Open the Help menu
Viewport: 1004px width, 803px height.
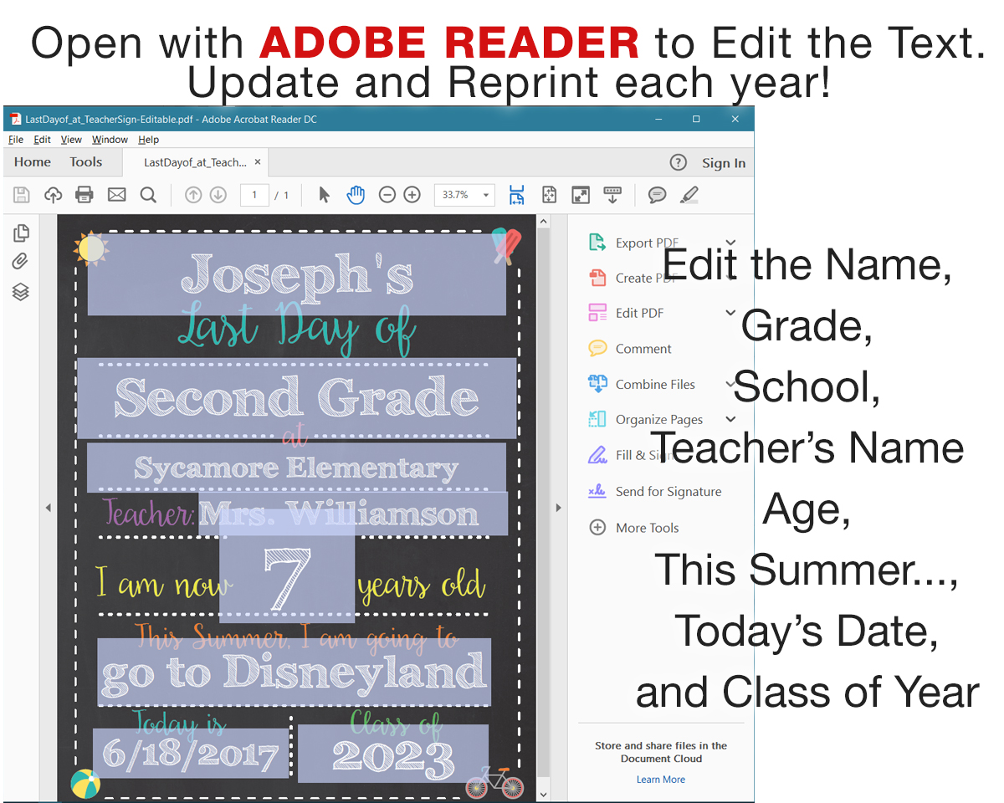tap(148, 140)
